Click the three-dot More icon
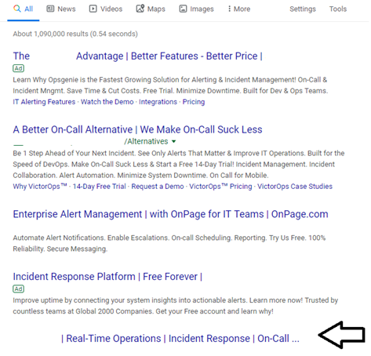Image resolution: width=371 pixels, height=356 pixels. 229,9
